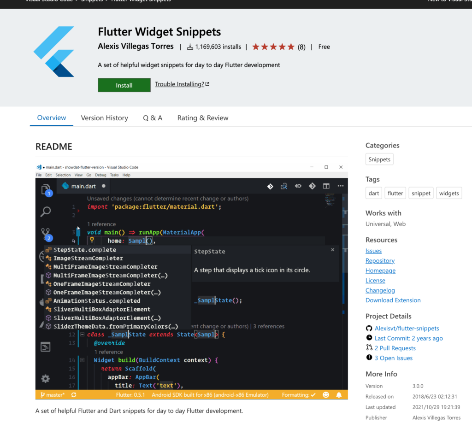Open the Trouble Installing? link
The width and height of the screenshot is (472, 423).
pos(179,84)
